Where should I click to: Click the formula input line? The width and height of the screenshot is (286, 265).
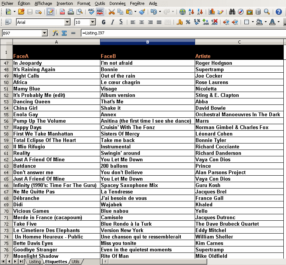(183, 33)
